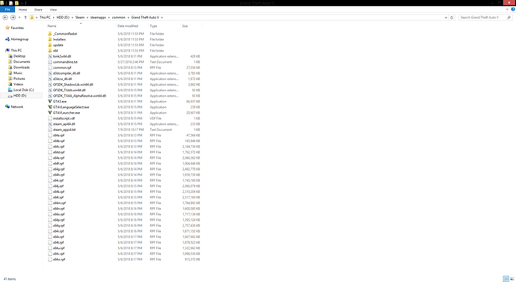
Task: Open the blue Help question-mark icon
Action: 513,9
